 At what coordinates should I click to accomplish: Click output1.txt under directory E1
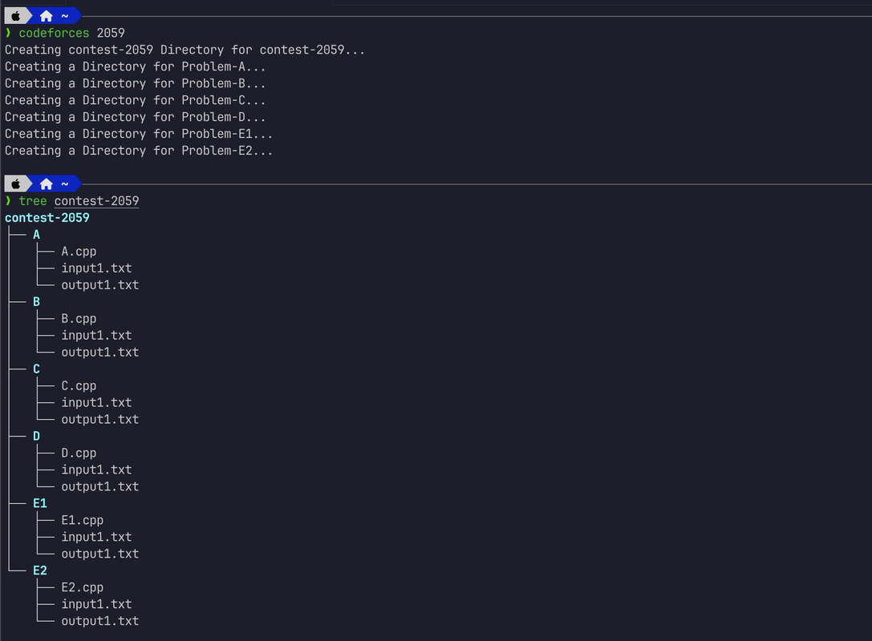point(100,554)
